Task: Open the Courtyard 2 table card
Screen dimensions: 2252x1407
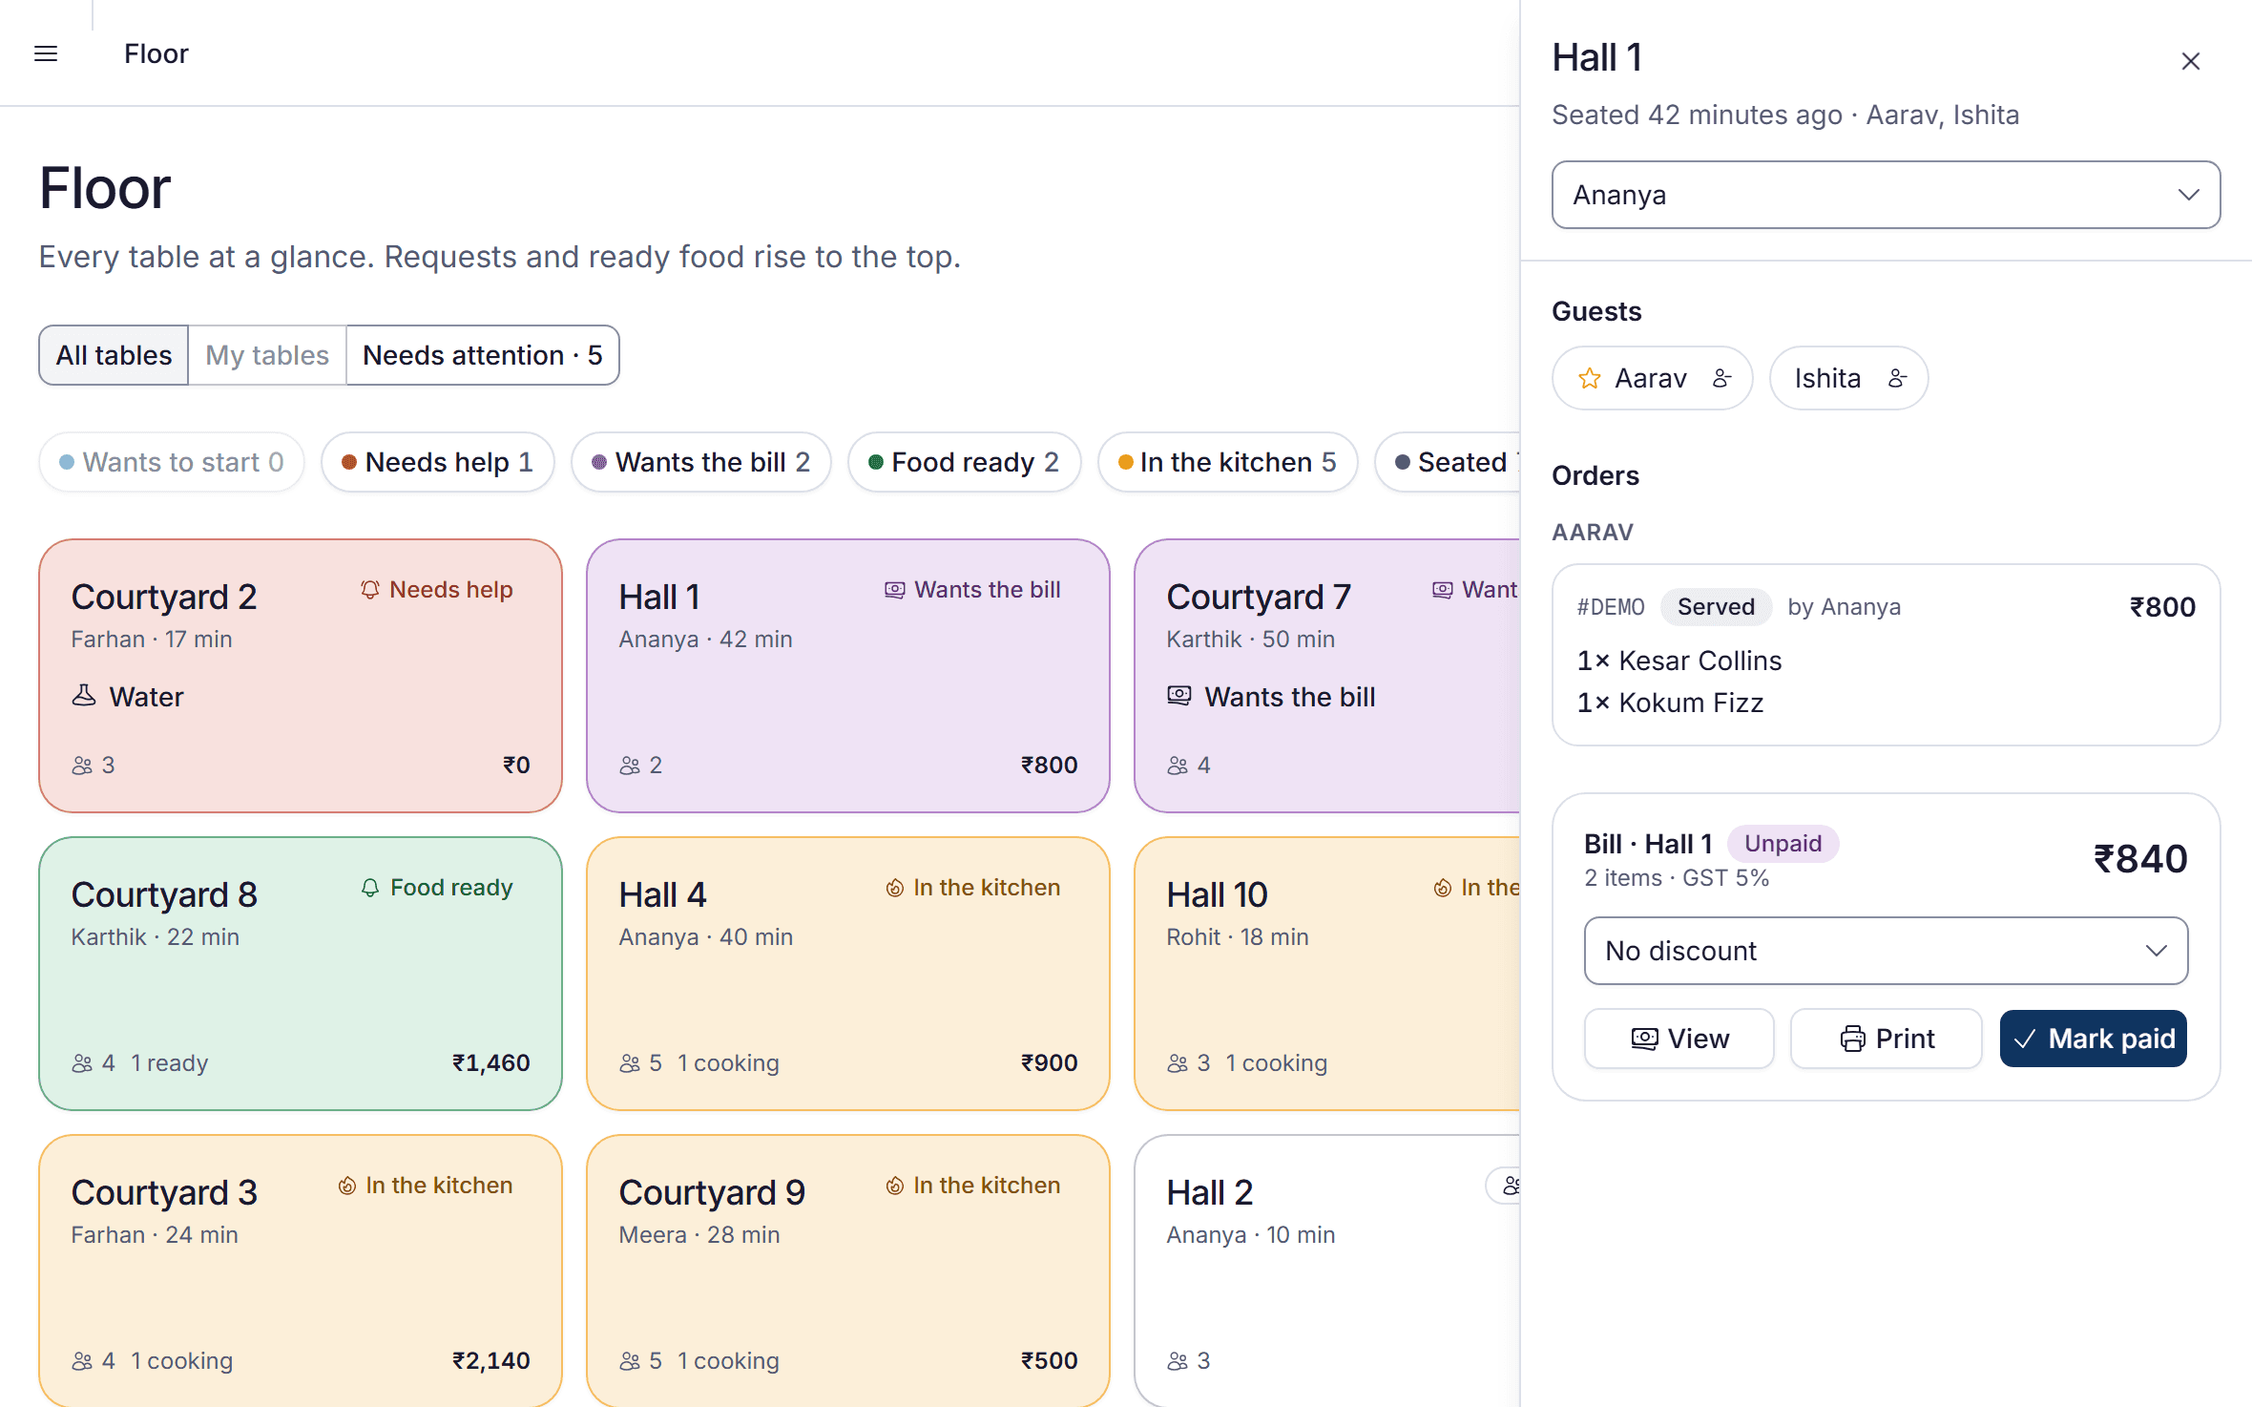Action: click(x=301, y=676)
